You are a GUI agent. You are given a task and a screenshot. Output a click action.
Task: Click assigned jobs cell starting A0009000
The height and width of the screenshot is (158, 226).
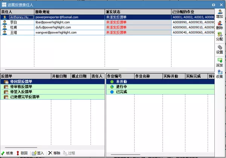pos(193,28)
